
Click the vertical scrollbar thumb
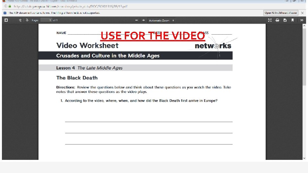(304, 57)
